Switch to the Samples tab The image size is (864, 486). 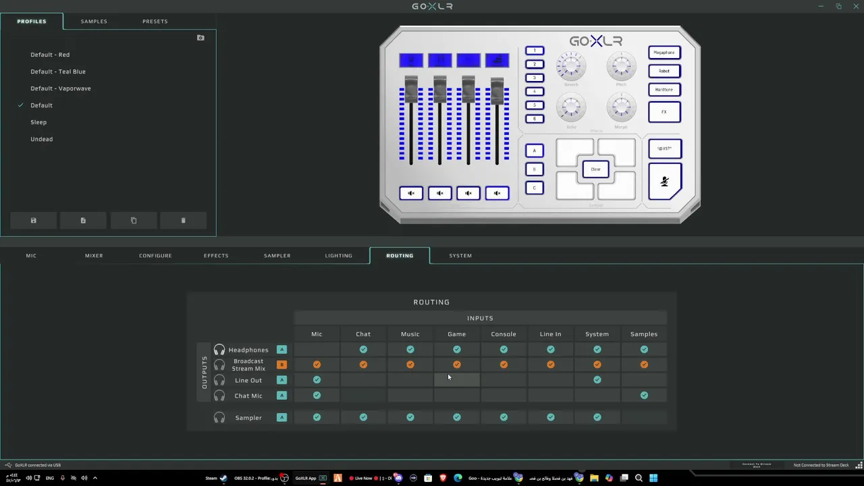click(94, 22)
